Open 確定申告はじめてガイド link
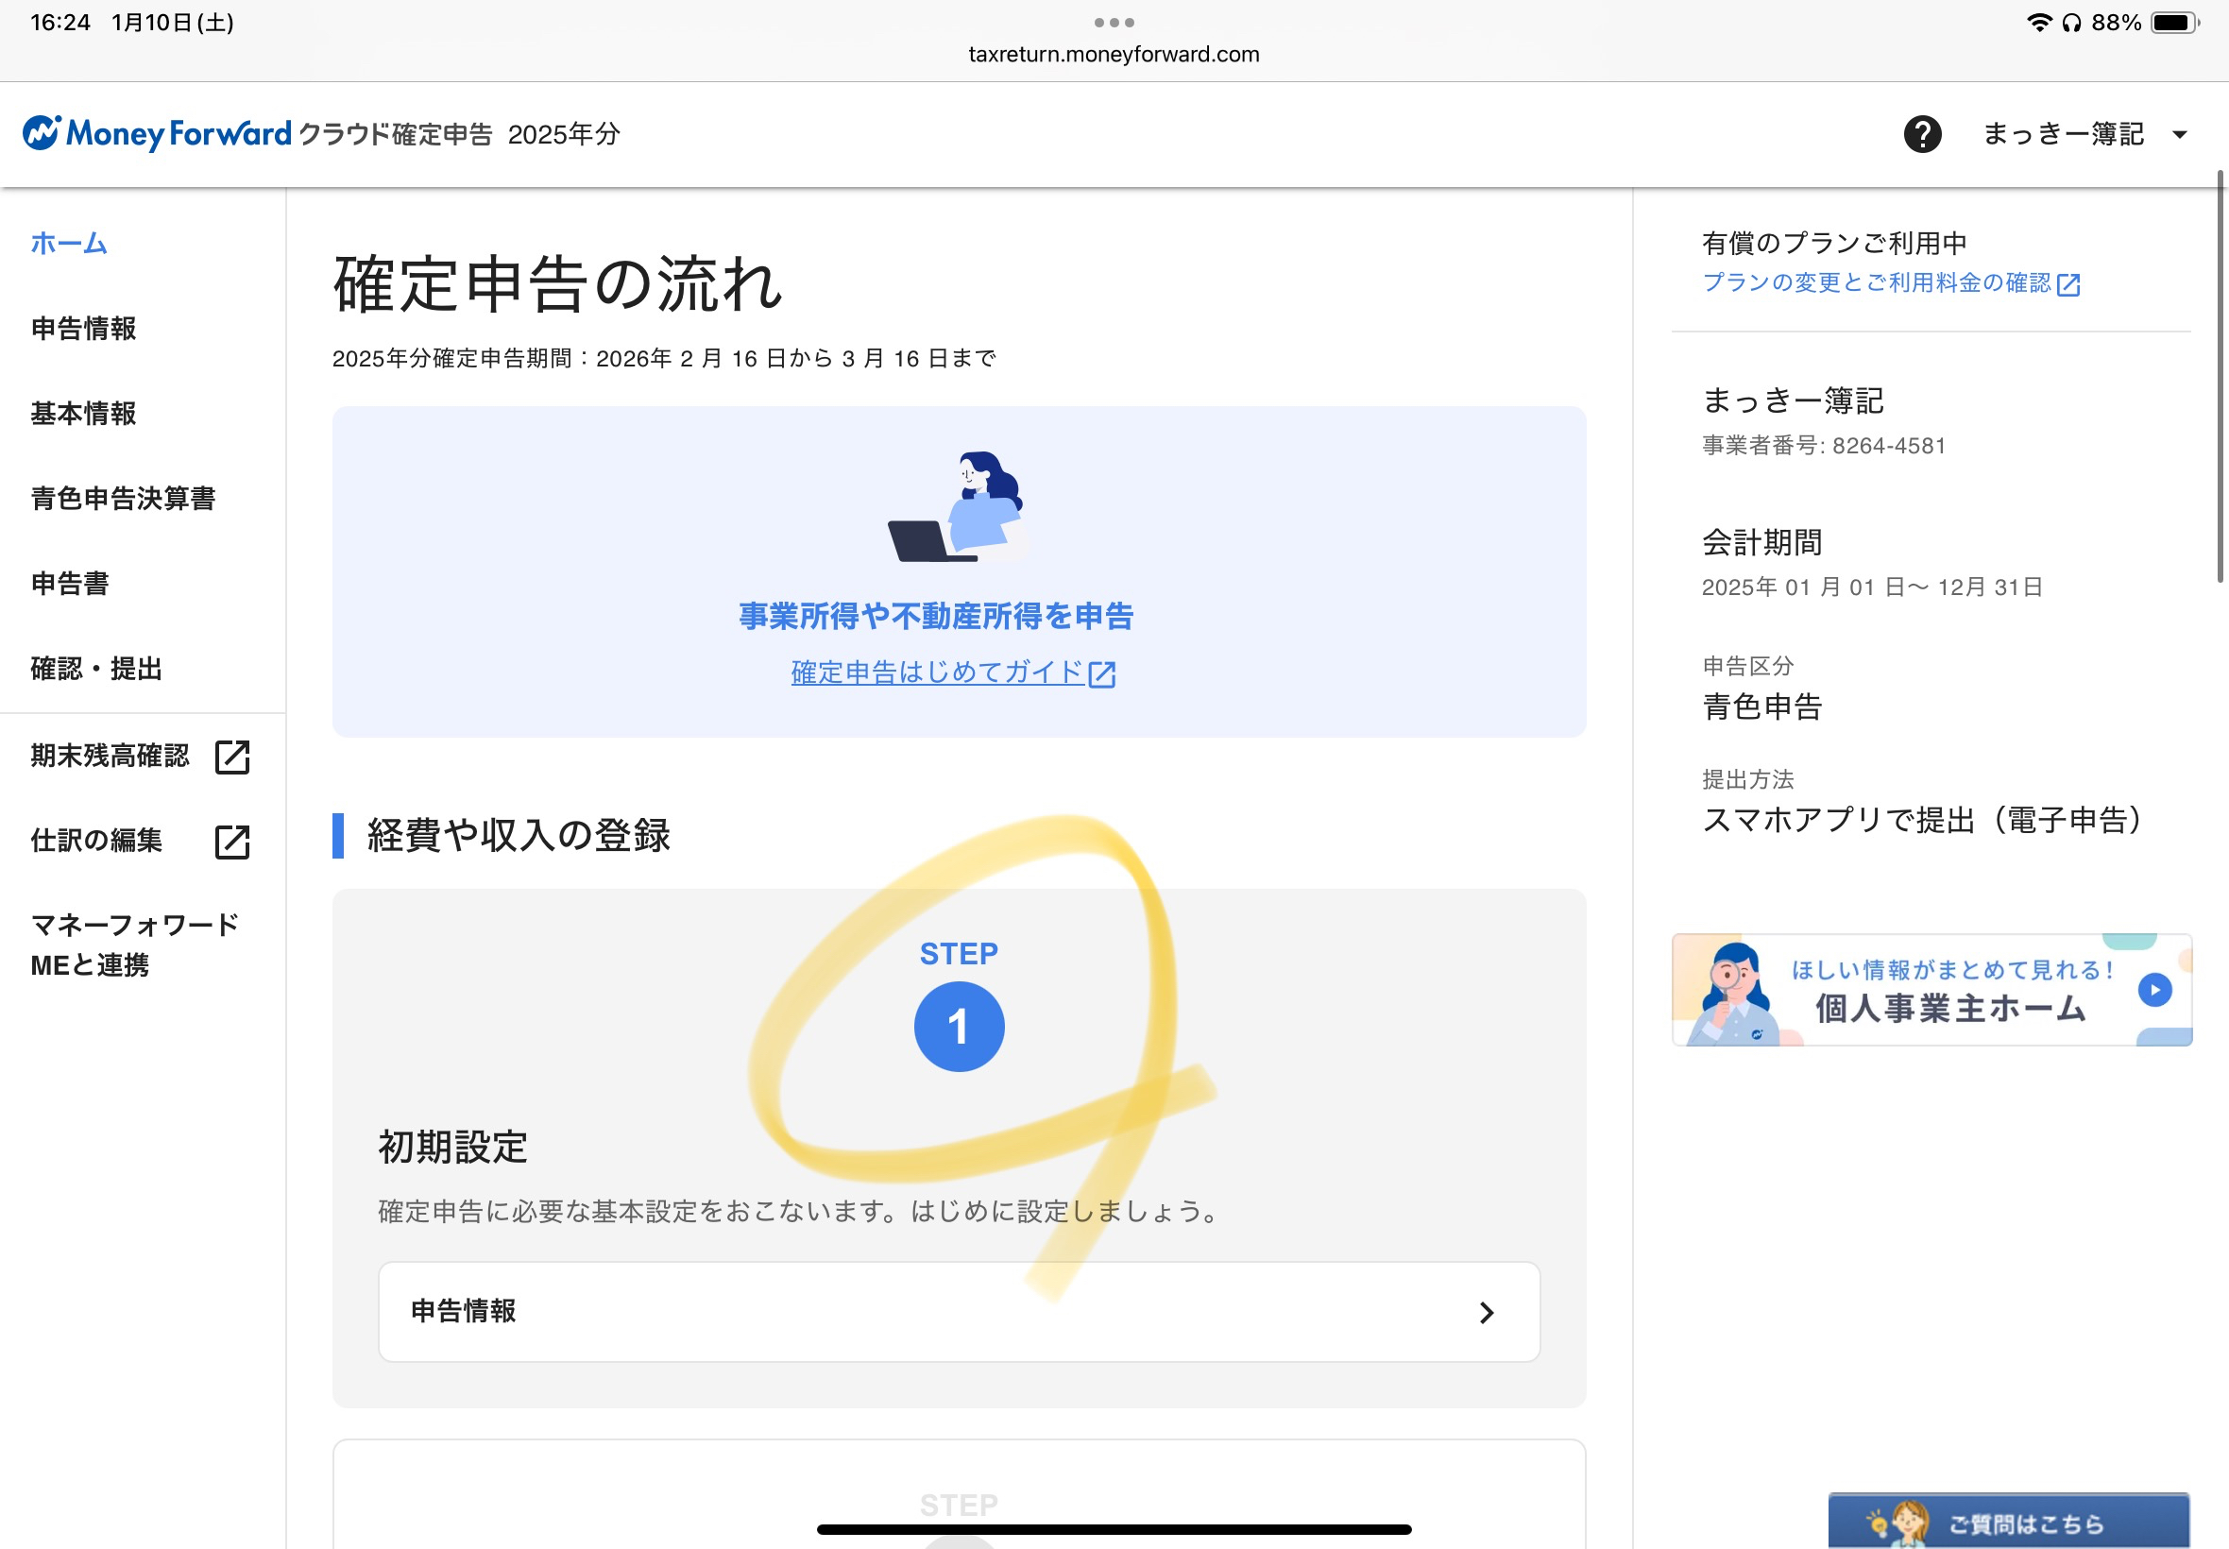The image size is (2229, 1549). point(937,672)
